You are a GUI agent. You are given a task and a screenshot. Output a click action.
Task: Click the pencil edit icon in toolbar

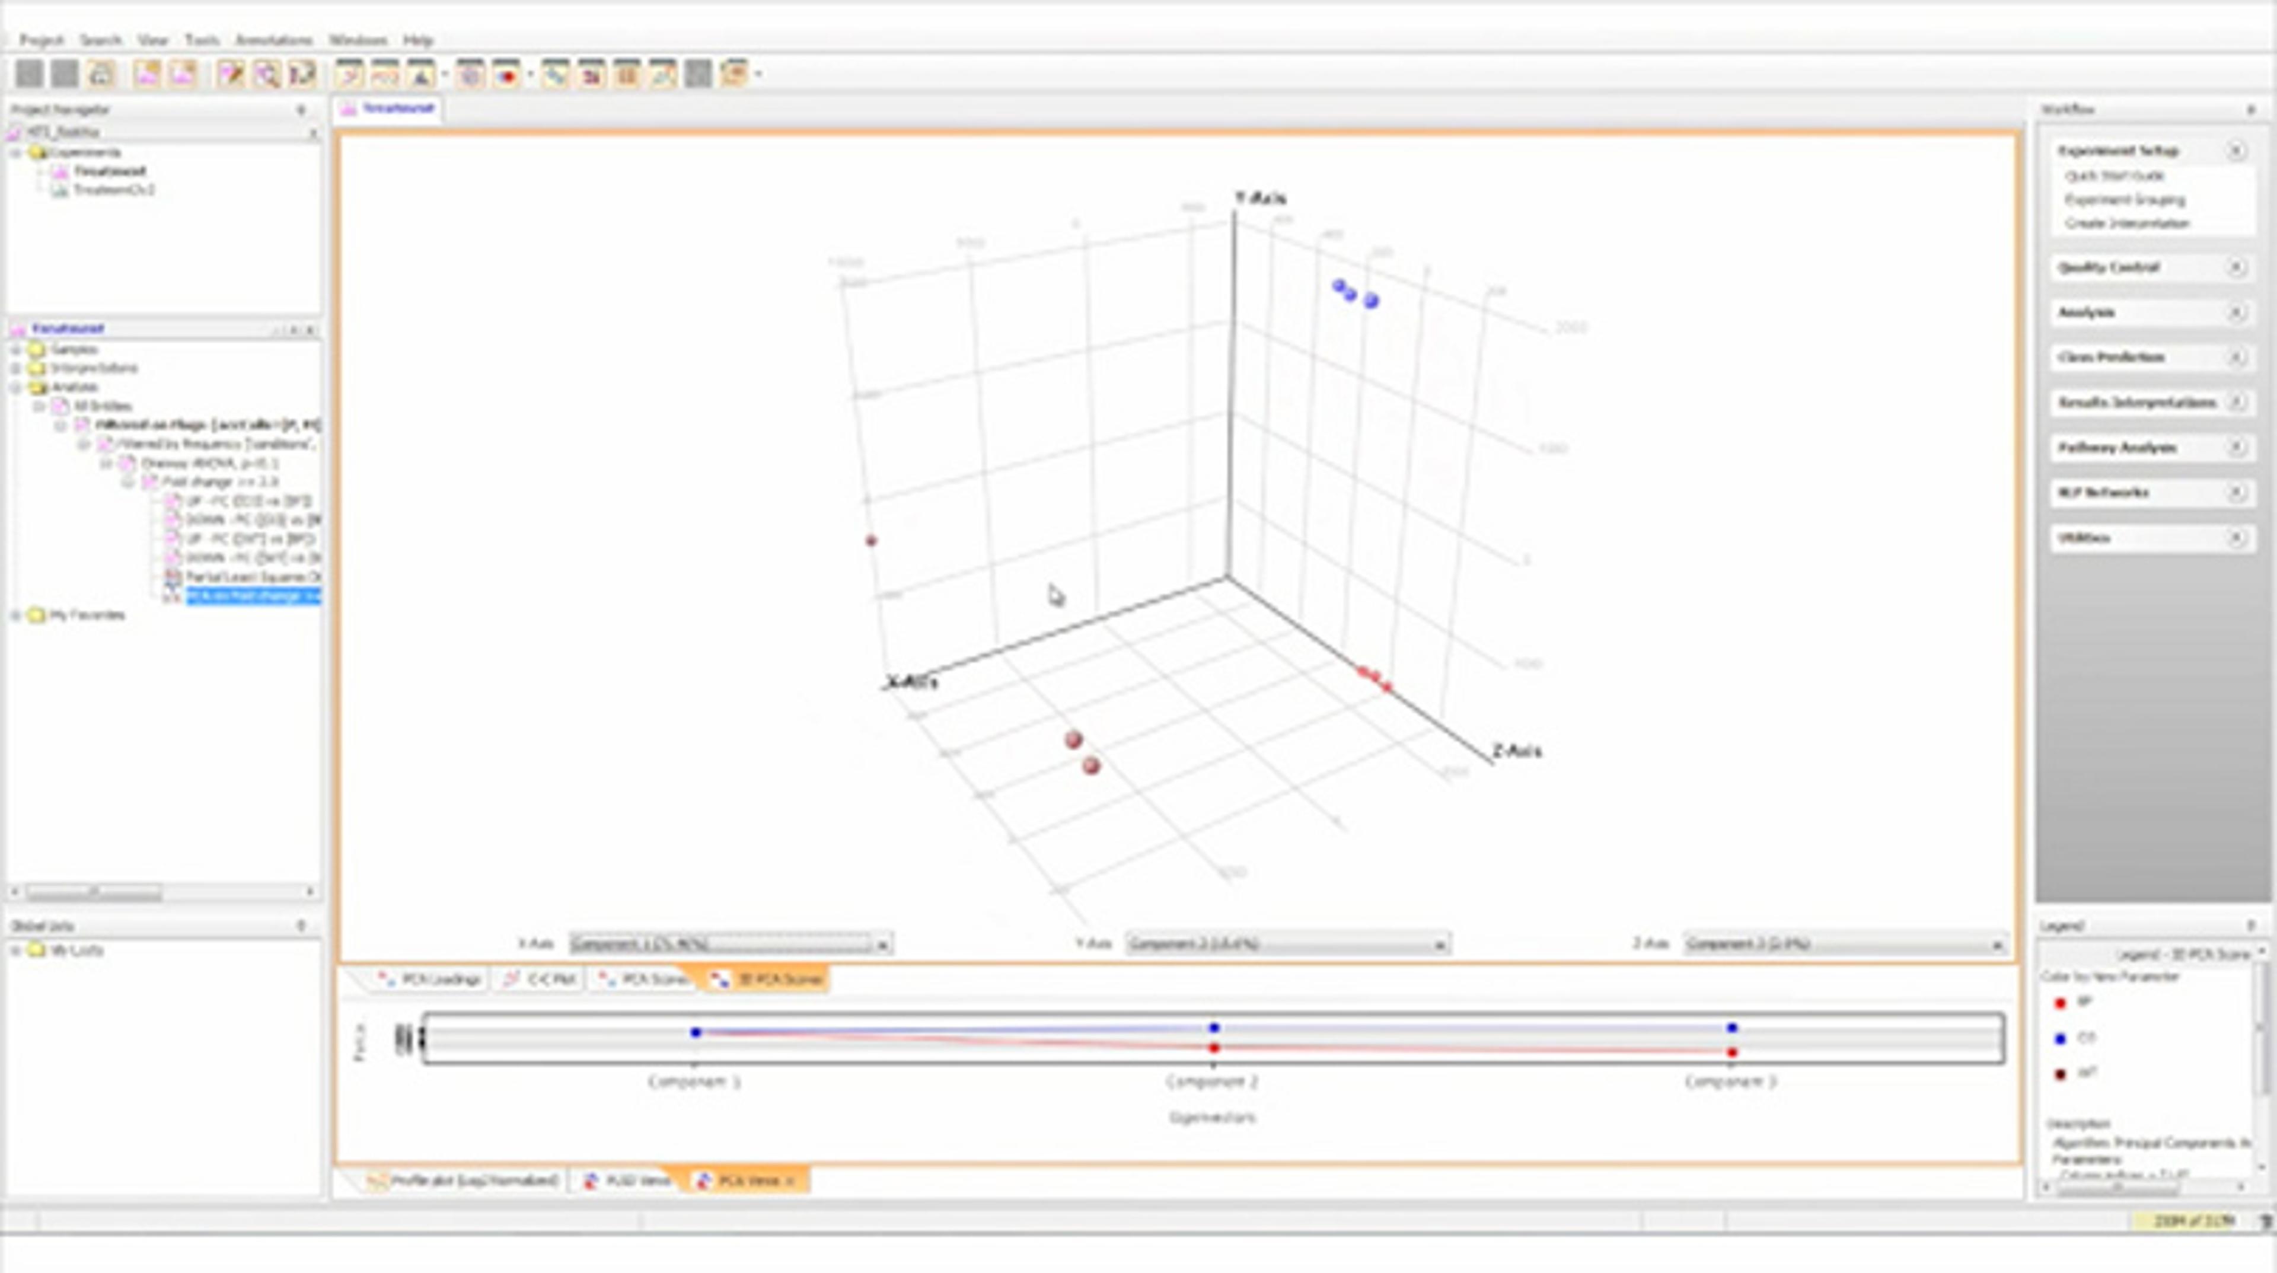coord(231,74)
